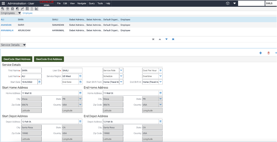
Task: Click the line chart icon in toolbar
Action: [x=36, y=9]
